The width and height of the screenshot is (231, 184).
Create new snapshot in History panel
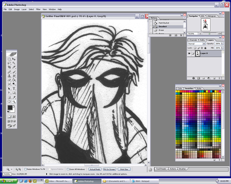pos(176,35)
